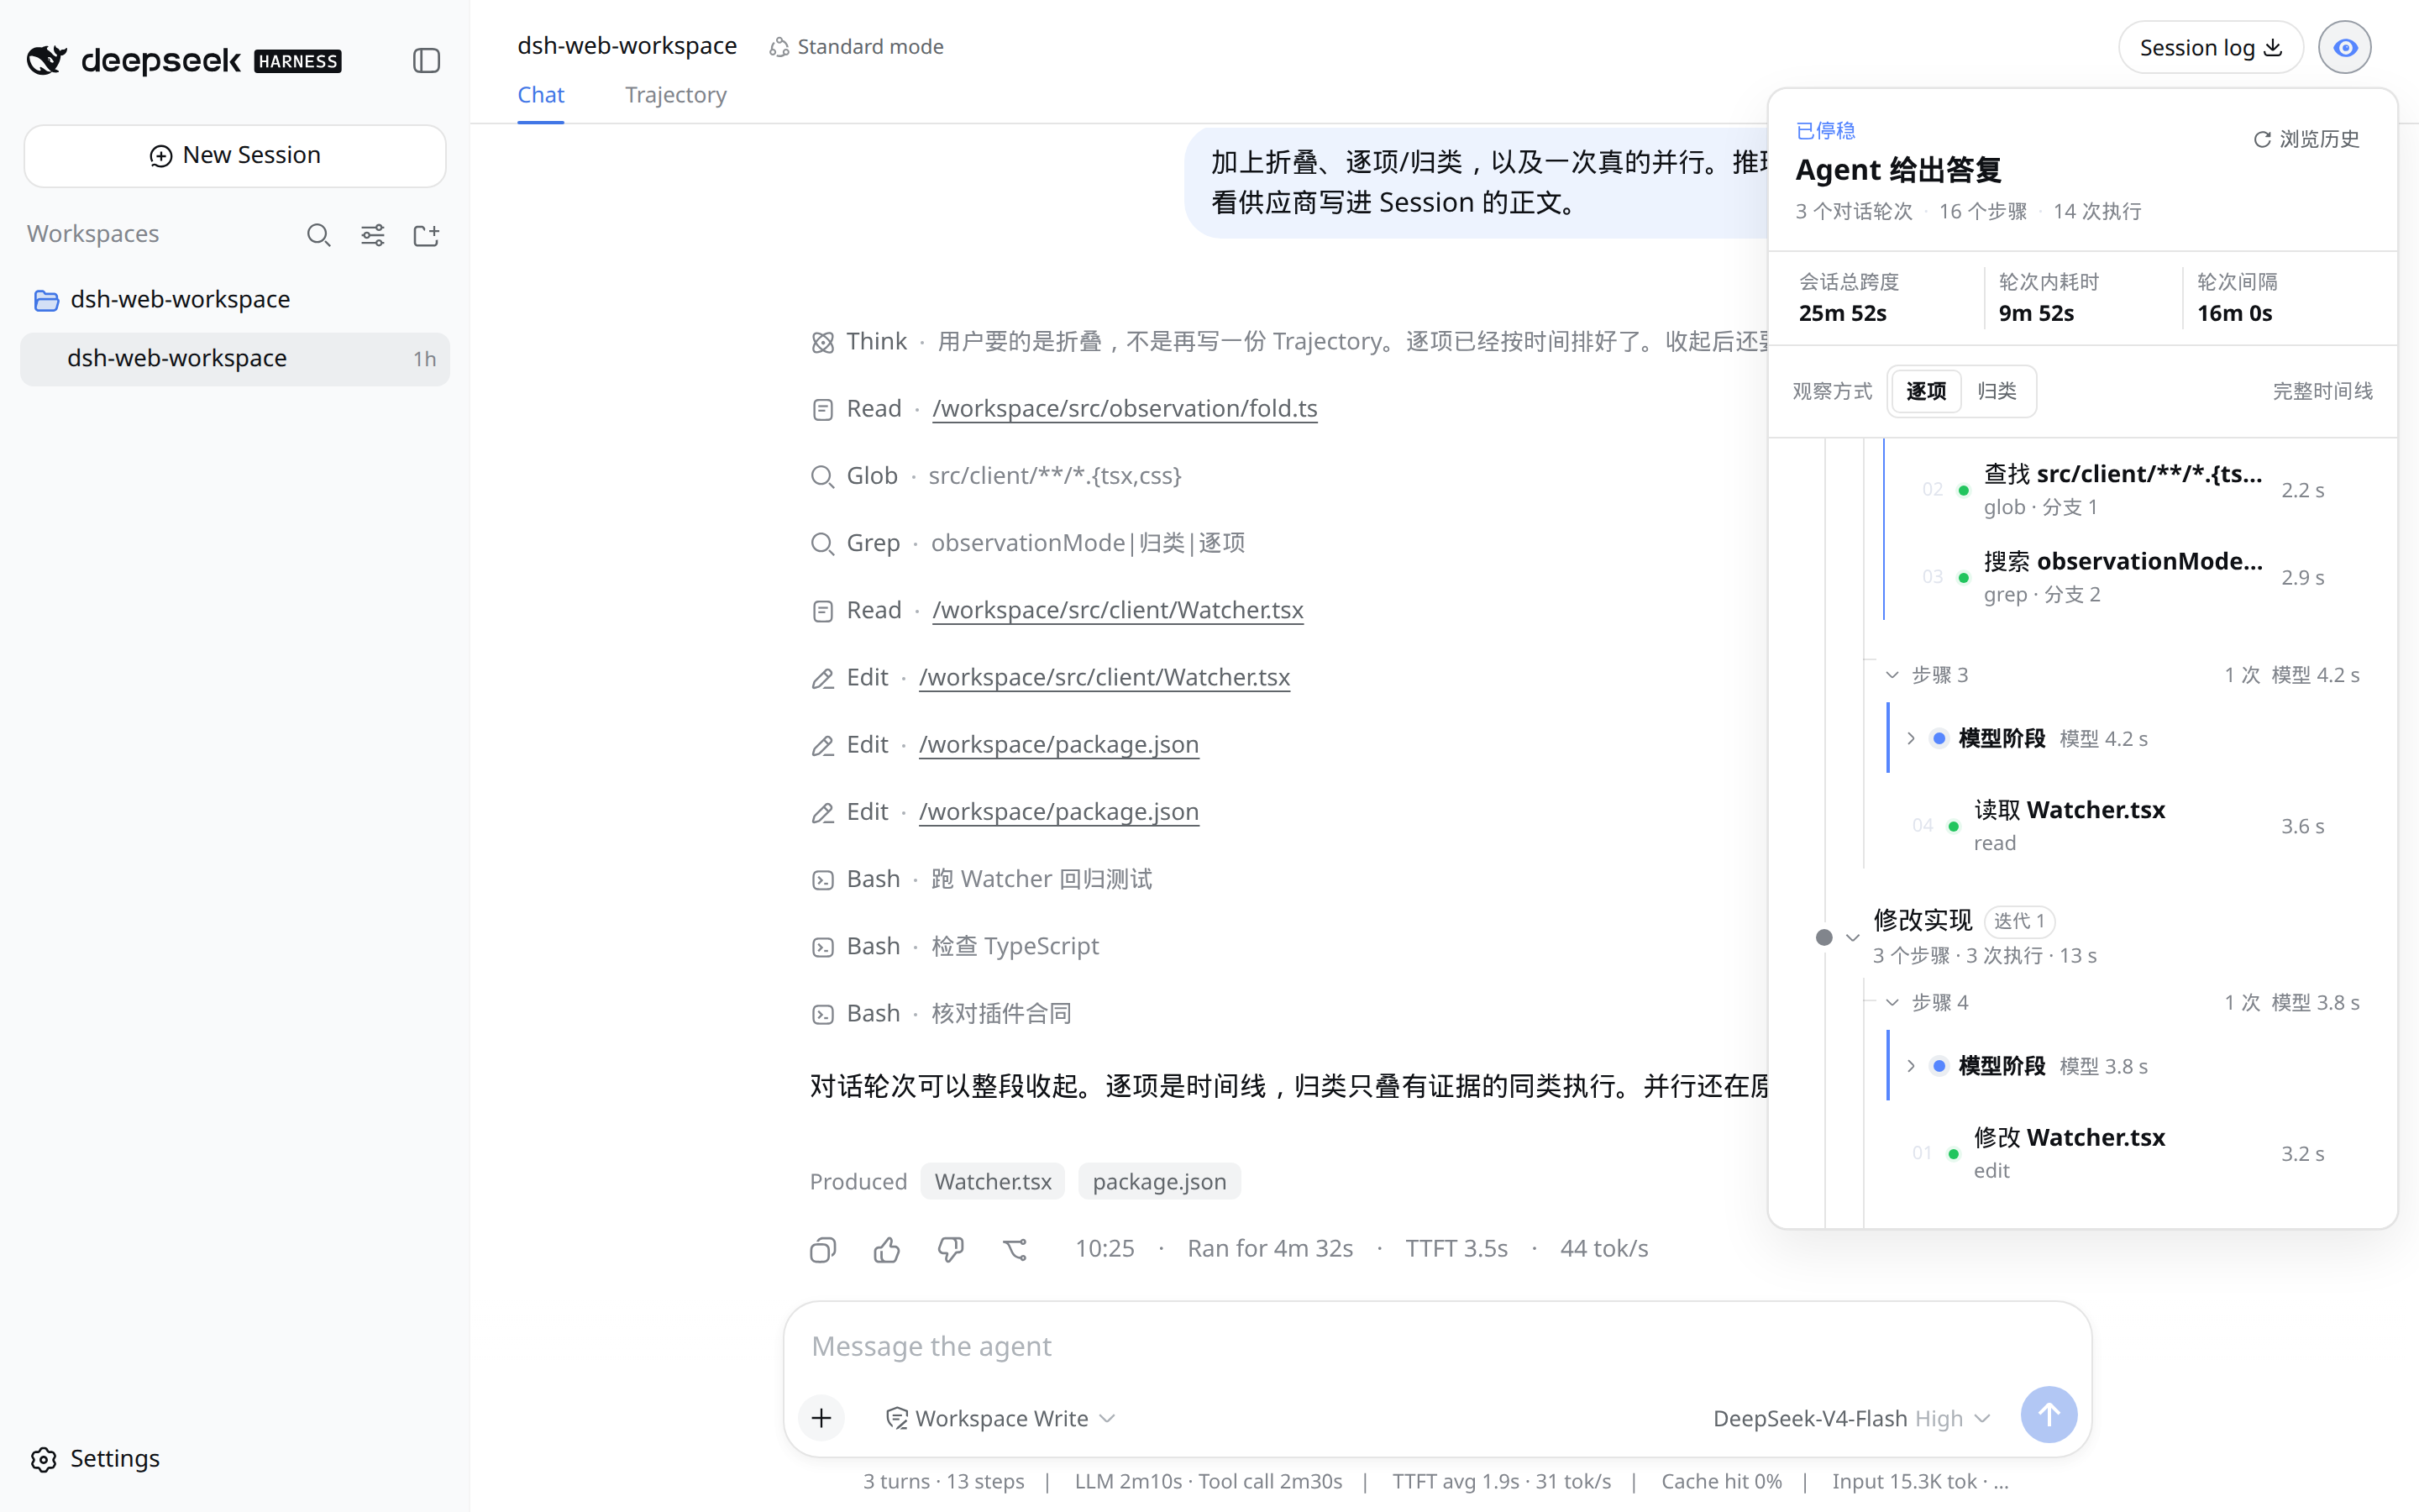The image size is (2419, 1512).
Task: Search workspaces with magnifier icon
Action: (319, 235)
